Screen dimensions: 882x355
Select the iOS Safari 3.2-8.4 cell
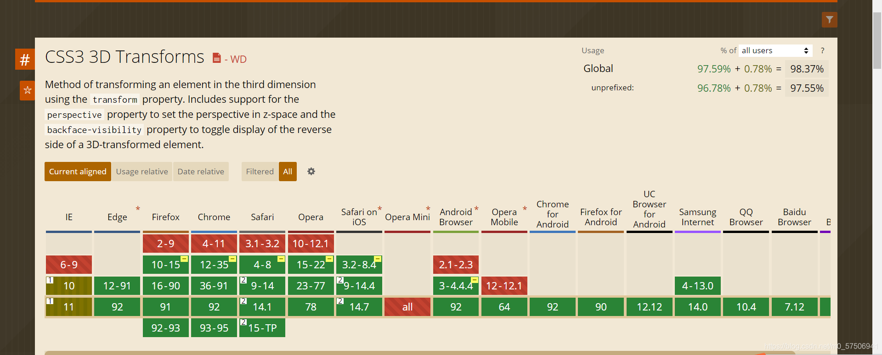click(359, 265)
